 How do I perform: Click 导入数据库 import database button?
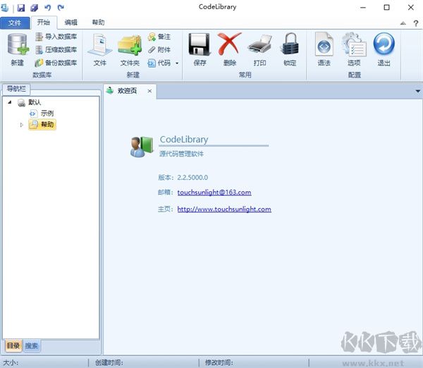click(56, 37)
